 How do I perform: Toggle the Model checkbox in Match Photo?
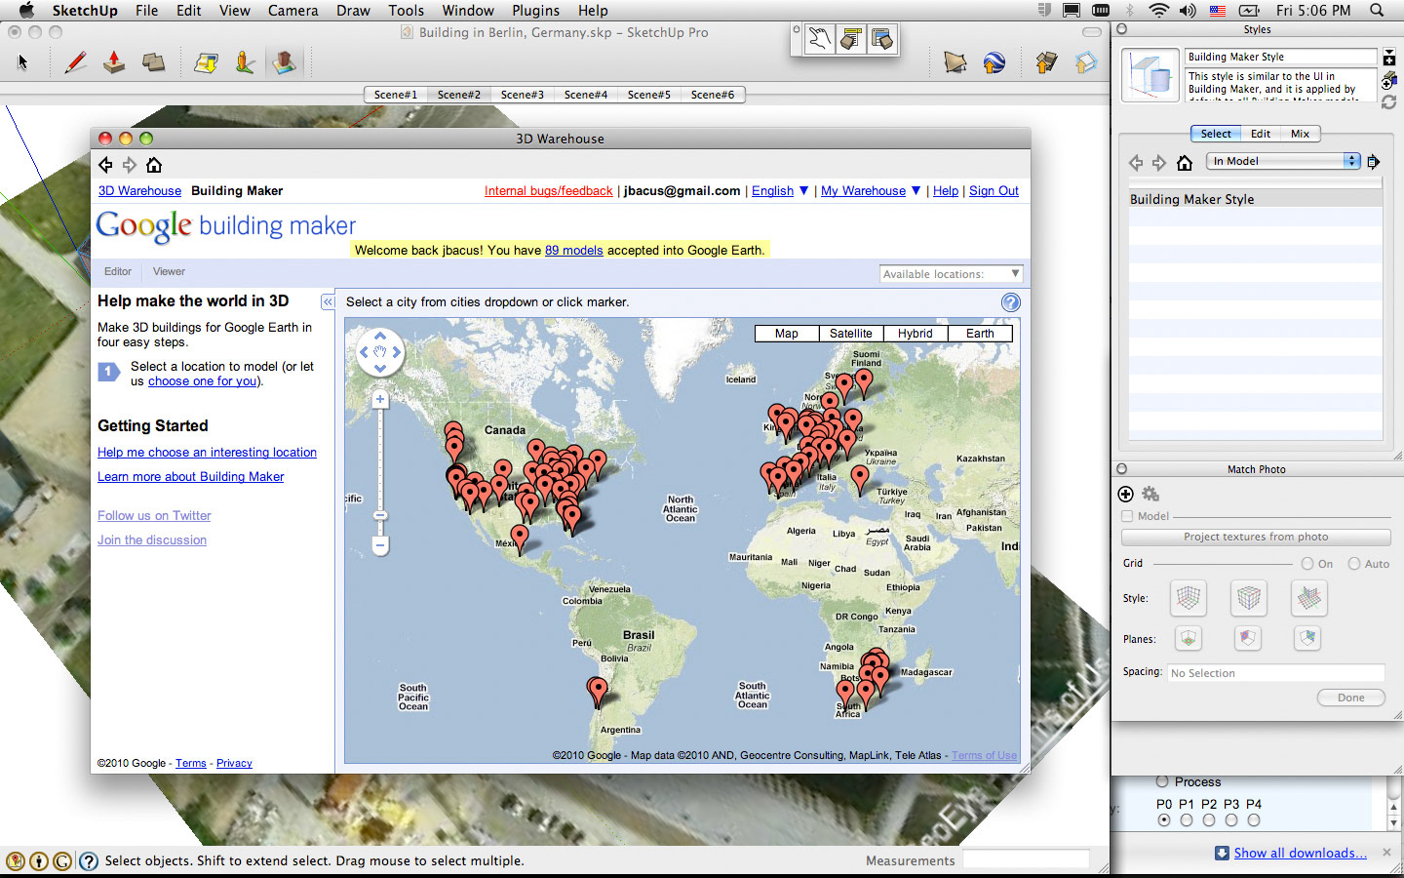click(x=1127, y=516)
